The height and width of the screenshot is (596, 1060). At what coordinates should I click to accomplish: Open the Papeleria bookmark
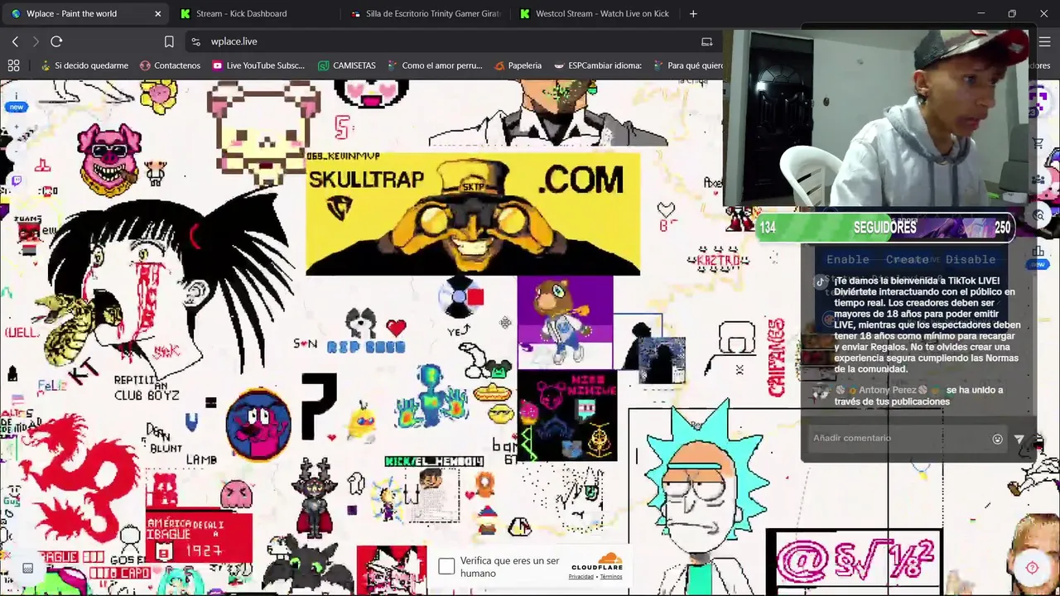518,65
